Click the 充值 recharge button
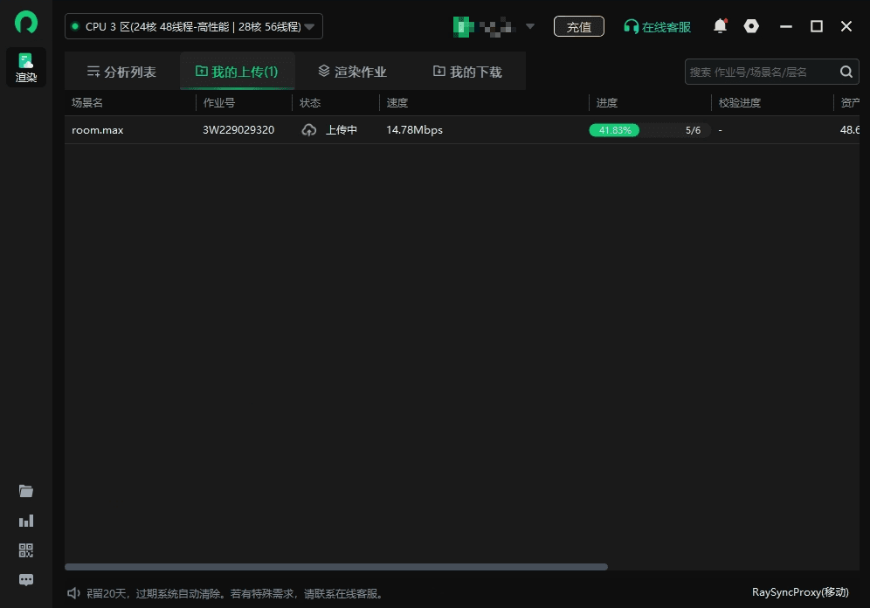This screenshot has height=608, width=870. [x=579, y=27]
